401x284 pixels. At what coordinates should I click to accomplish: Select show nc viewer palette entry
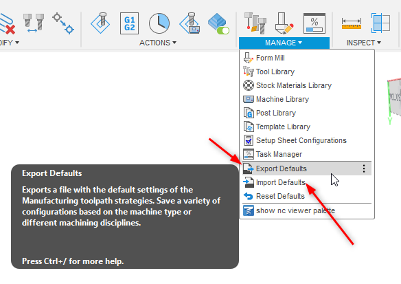click(x=306, y=210)
